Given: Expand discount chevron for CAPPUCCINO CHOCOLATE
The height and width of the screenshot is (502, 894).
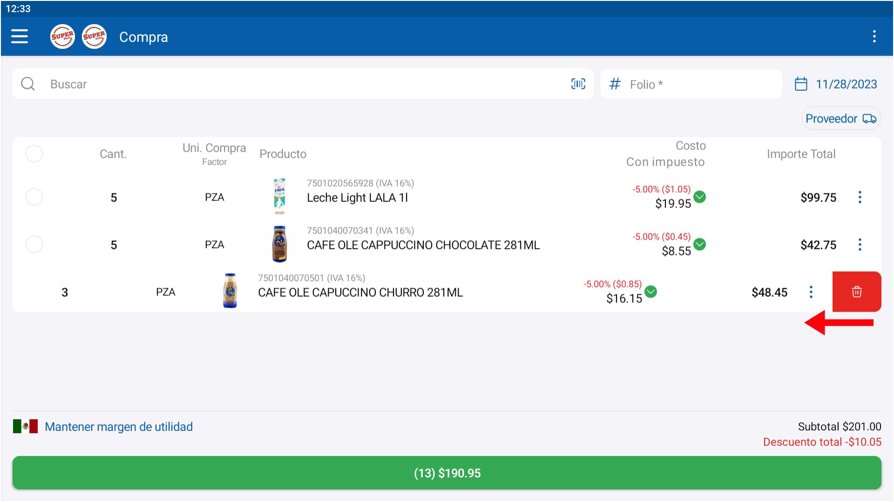Looking at the screenshot, I should [x=699, y=243].
